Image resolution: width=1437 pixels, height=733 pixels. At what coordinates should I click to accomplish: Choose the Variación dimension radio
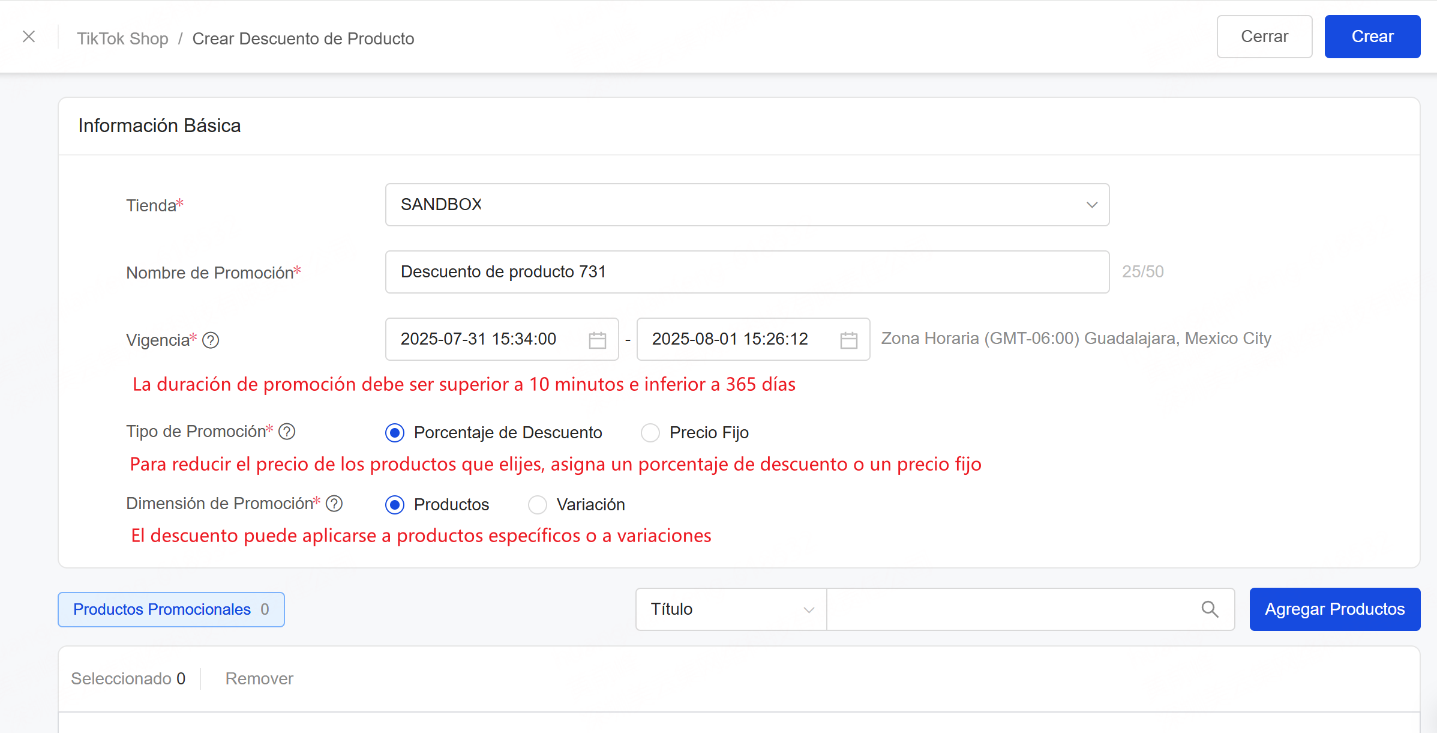coord(538,505)
